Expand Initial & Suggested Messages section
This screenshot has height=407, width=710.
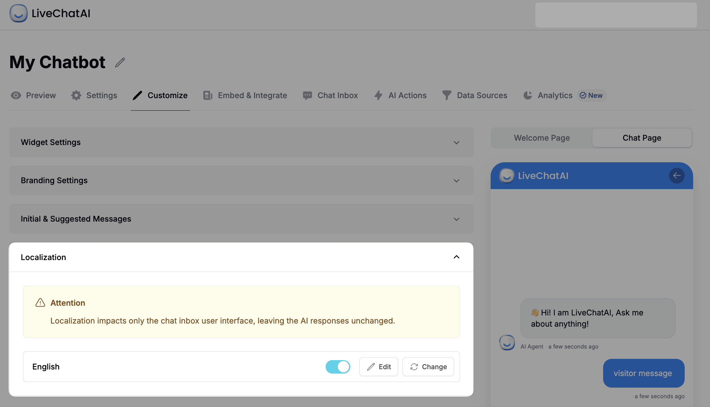click(x=241, y=219)
